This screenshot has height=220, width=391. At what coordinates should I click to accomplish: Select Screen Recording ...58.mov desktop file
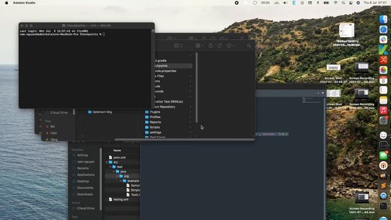[362, 73]
